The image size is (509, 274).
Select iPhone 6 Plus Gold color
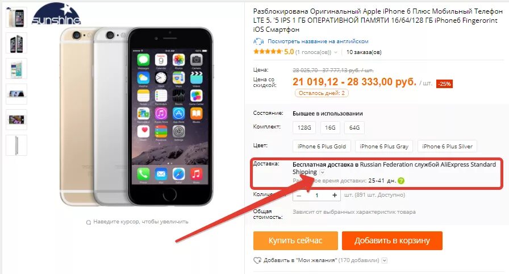(322, 147)
